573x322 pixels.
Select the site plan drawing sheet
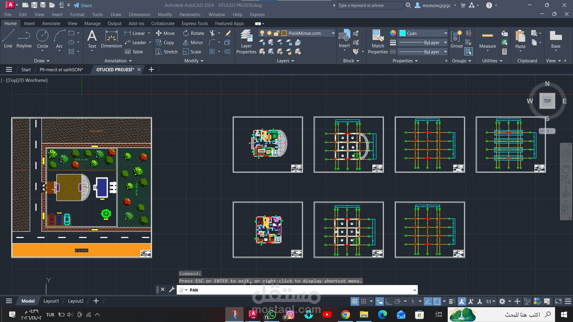pos(81,188)
